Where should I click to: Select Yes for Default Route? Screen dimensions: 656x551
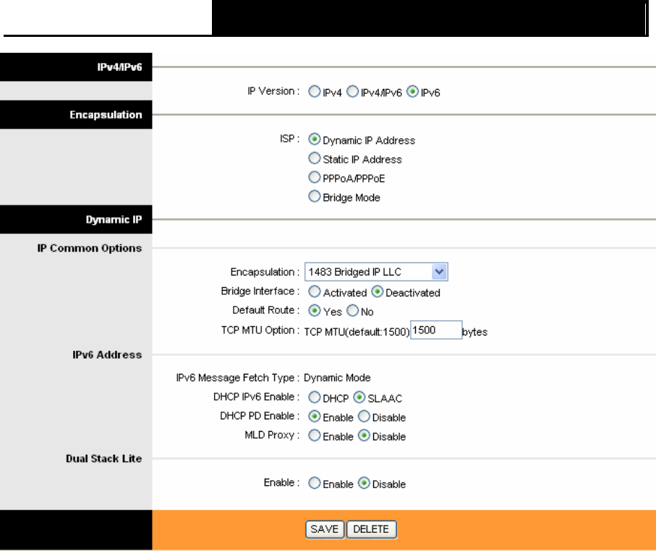click(x=314, y=310)
